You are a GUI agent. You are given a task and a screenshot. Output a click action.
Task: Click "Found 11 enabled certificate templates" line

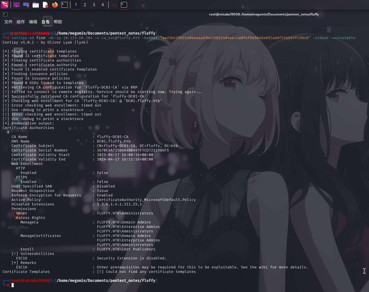pos(50,69)
